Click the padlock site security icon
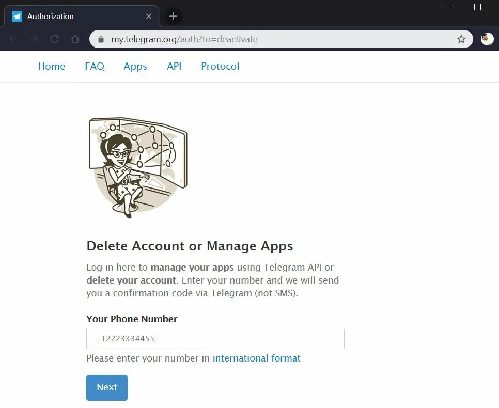499x408 pixels. click(x=101, y=39)
